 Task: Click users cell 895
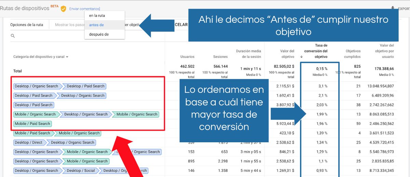coord(191,161)
